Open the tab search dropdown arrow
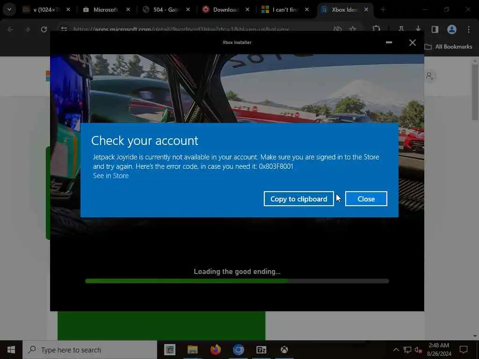479x359 pixels. 9,9
